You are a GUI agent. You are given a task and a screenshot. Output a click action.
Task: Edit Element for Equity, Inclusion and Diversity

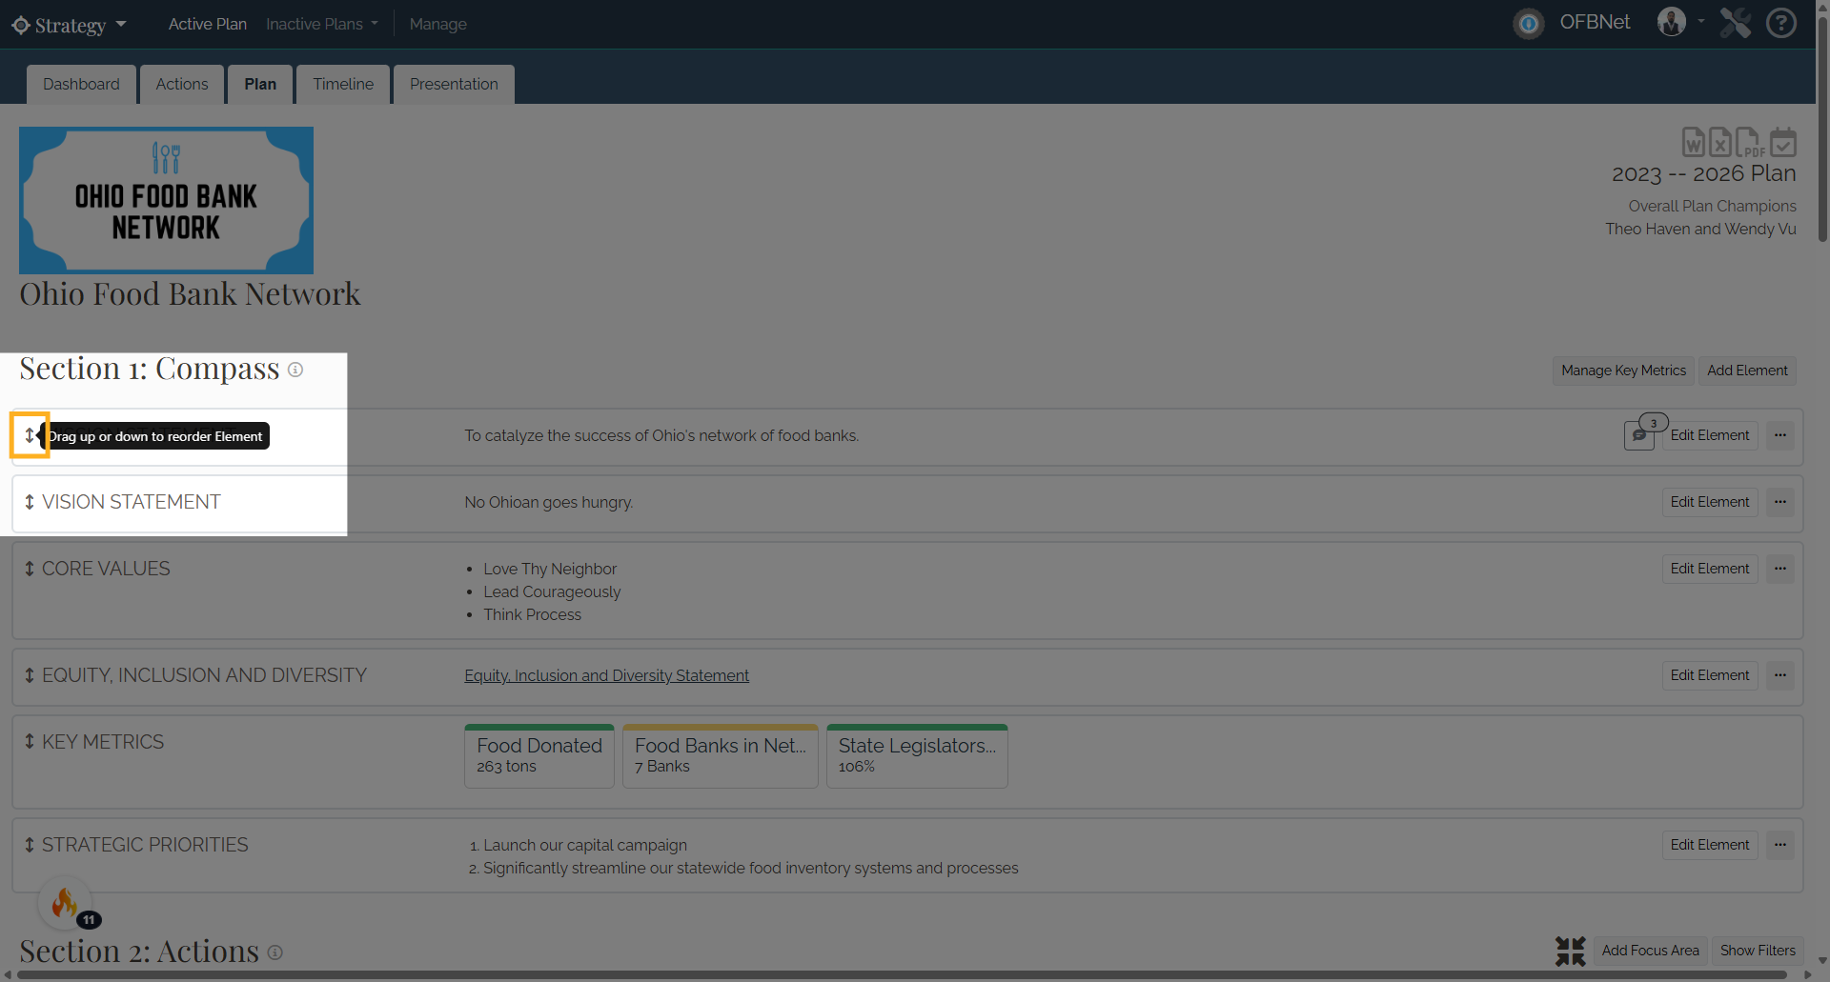pyautogui.click(x=1710, y=675)
